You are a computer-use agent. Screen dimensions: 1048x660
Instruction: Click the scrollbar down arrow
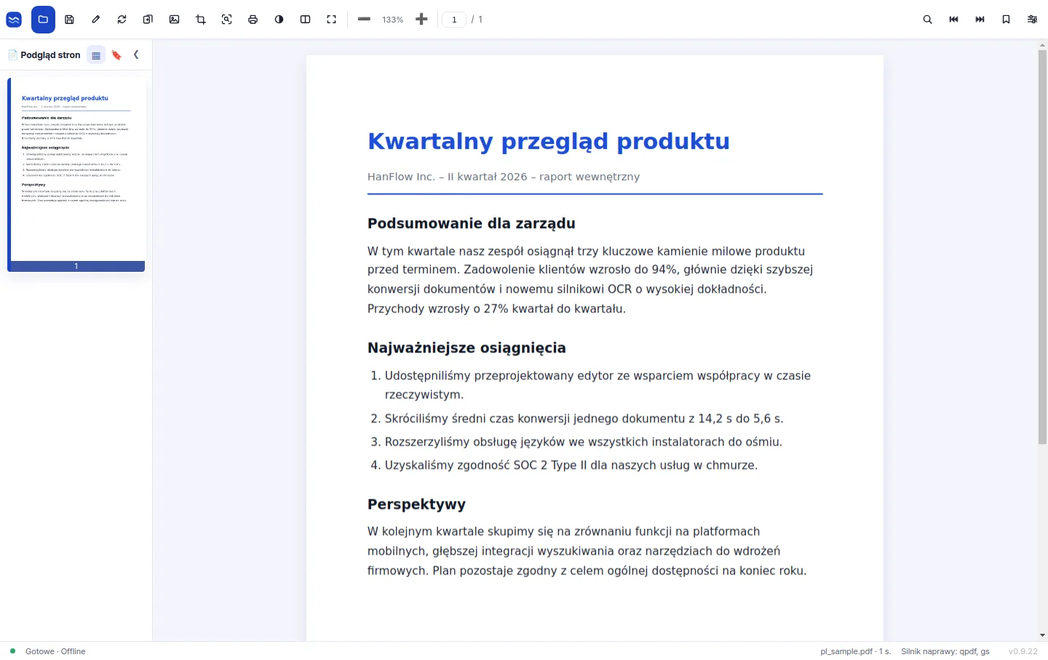(x=1042, y=635)
